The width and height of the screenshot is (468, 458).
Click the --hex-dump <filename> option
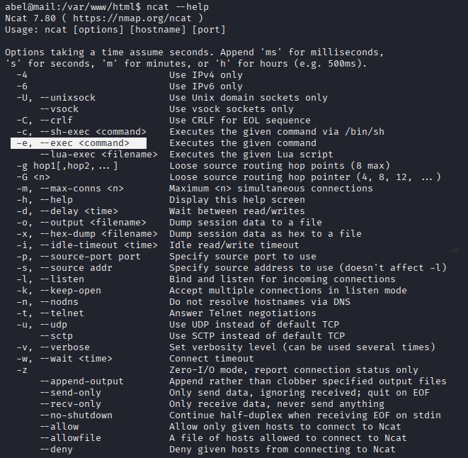[x=98, y=234]
